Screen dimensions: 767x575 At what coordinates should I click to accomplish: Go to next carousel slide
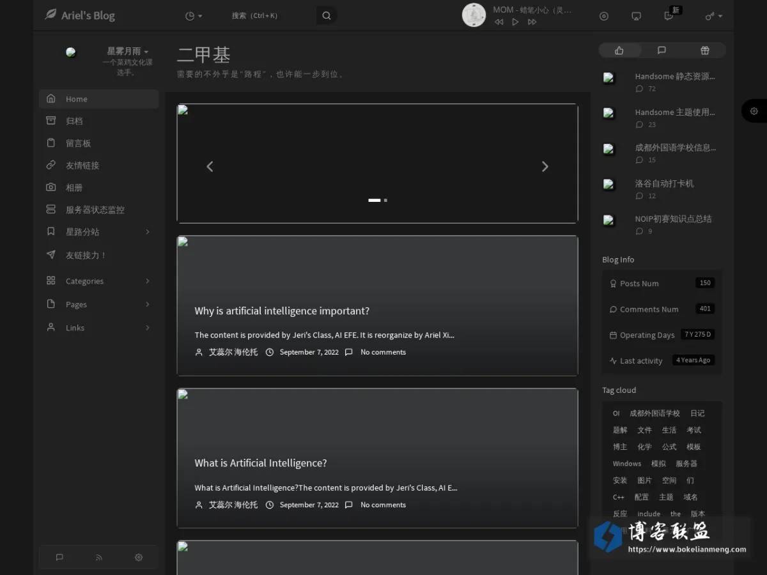coord(545,166)
